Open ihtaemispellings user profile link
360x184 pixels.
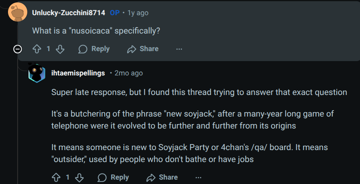pyautogui.click(x=78, y=73)
